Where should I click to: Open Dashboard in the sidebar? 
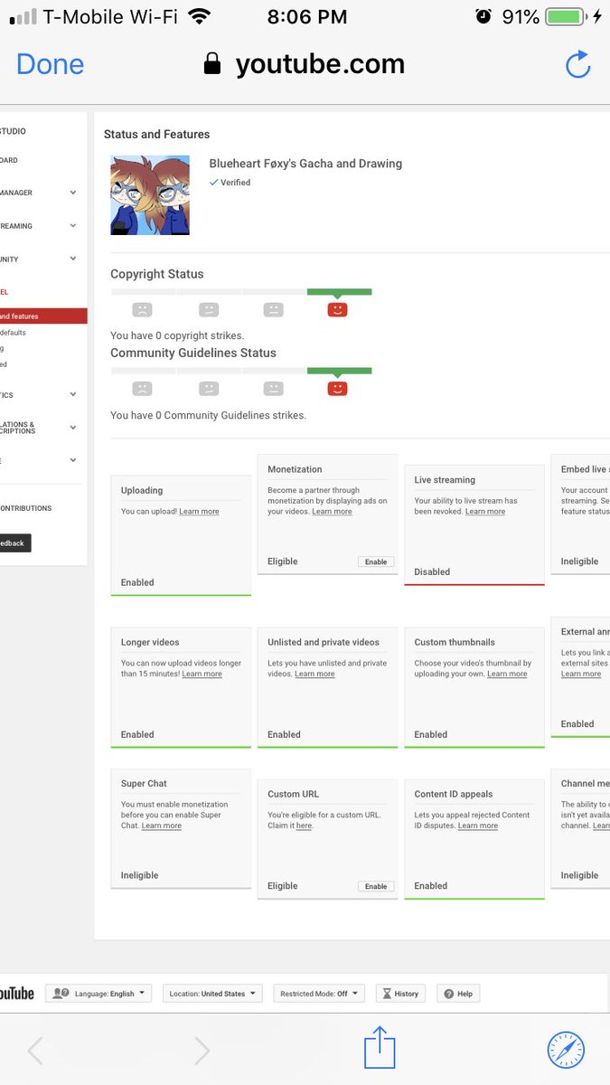click(x=9, y=160)
